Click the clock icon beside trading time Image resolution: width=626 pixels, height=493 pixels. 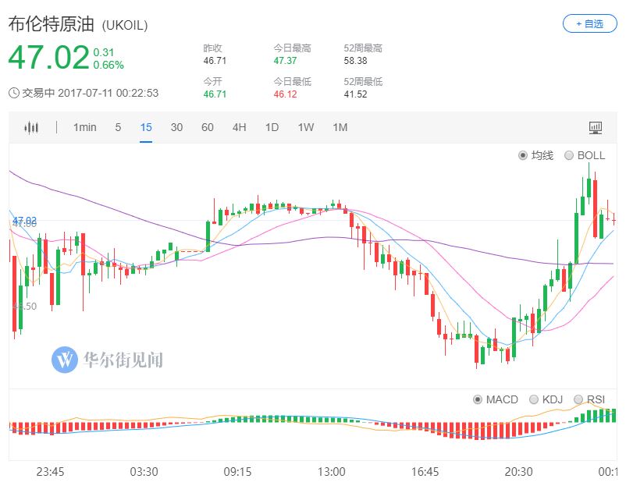pyautogui.click(x=14, y=93)
